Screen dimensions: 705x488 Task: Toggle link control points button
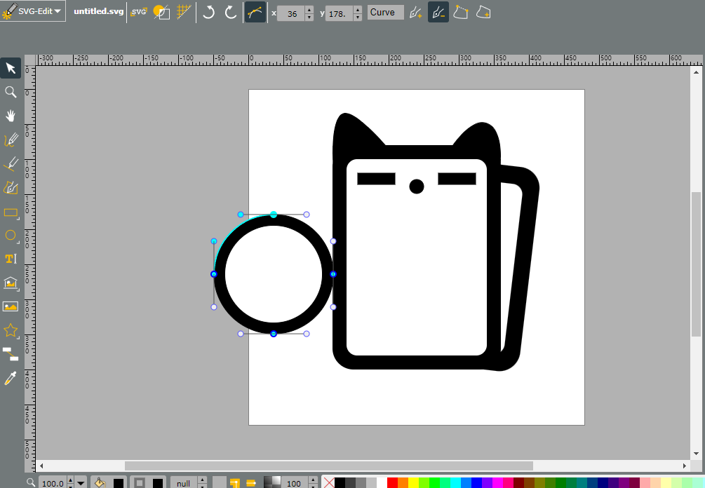pos(255,12)
